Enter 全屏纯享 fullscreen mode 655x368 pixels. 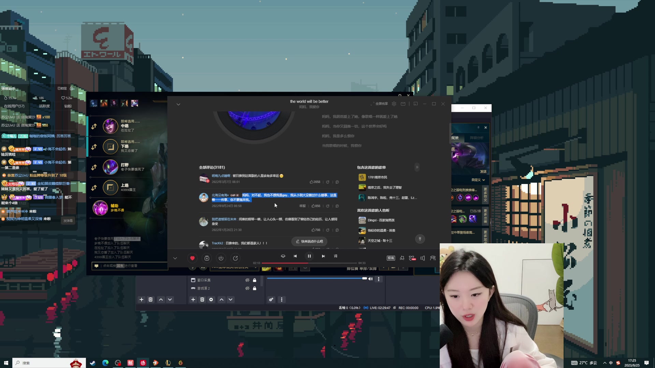click(x=380, y=104)
